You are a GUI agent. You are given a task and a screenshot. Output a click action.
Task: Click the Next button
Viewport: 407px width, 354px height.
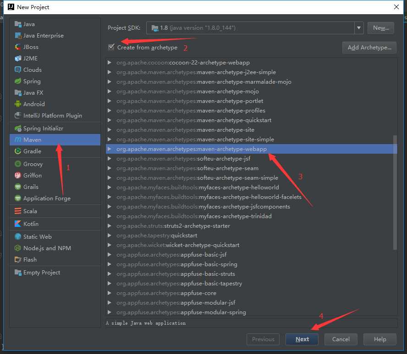[x=302, y=339]
